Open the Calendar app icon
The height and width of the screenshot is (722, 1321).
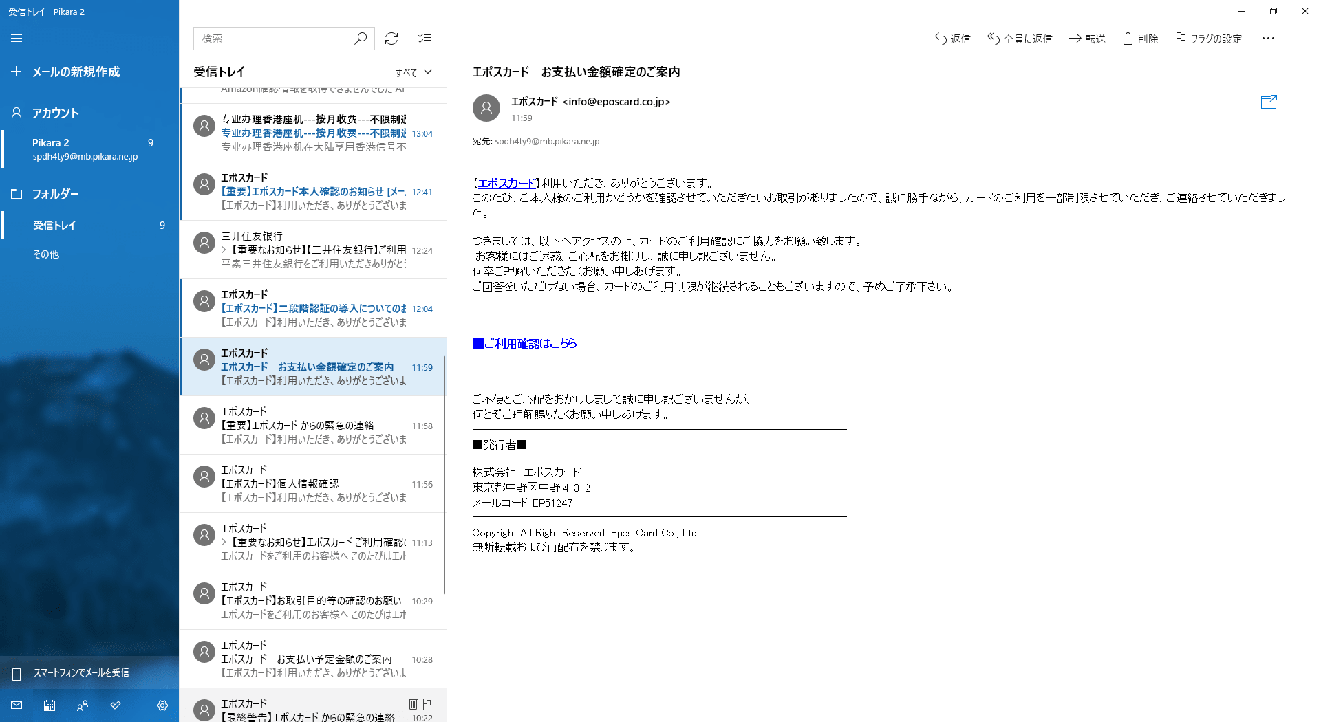(x=50, y=705)
